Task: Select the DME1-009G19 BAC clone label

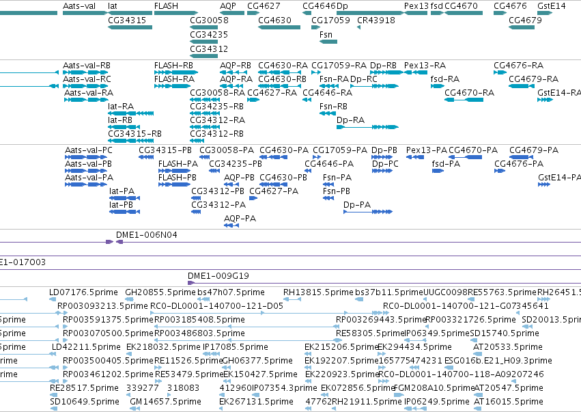Action: 218,276
